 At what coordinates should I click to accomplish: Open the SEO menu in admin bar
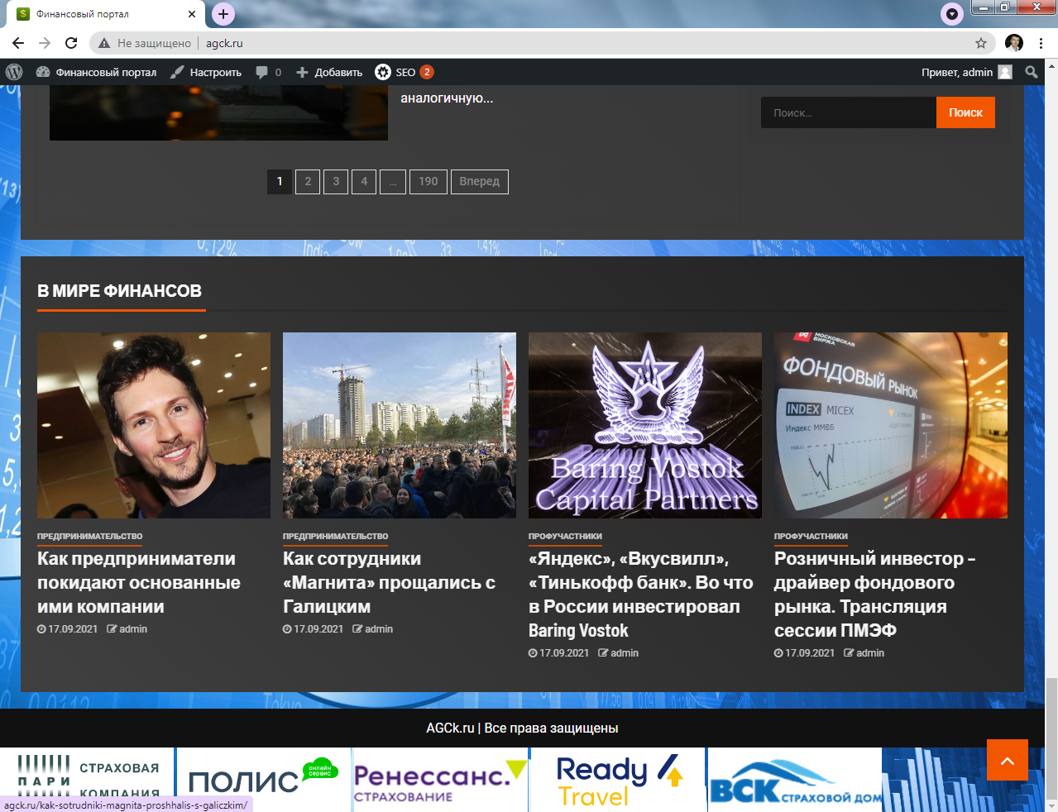[404, 72]
